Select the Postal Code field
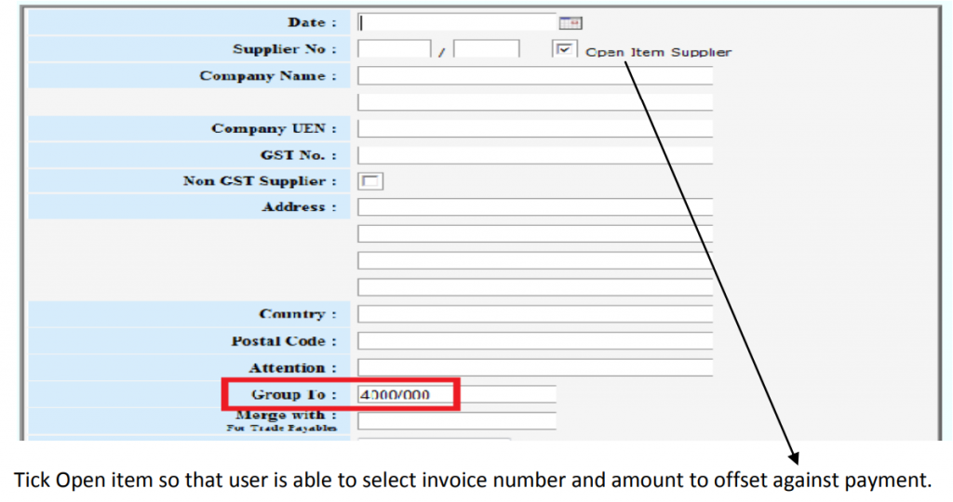Image resolution: width=953 pixels, height=502 pixels. pos(535,341)
